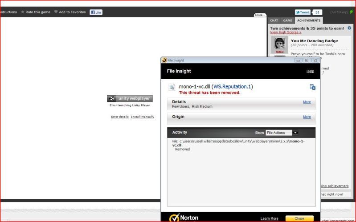Viewport: 356px width, 222px height.
Task: Click the tweet count 51 bubble
Action: click(x=317, y=12)
